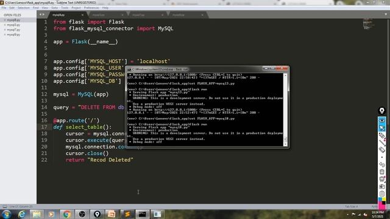Select the line tool in annotation toolbar
Image resolution: width=390 pixels, height=219 pixels.
(x=382, y=143)
